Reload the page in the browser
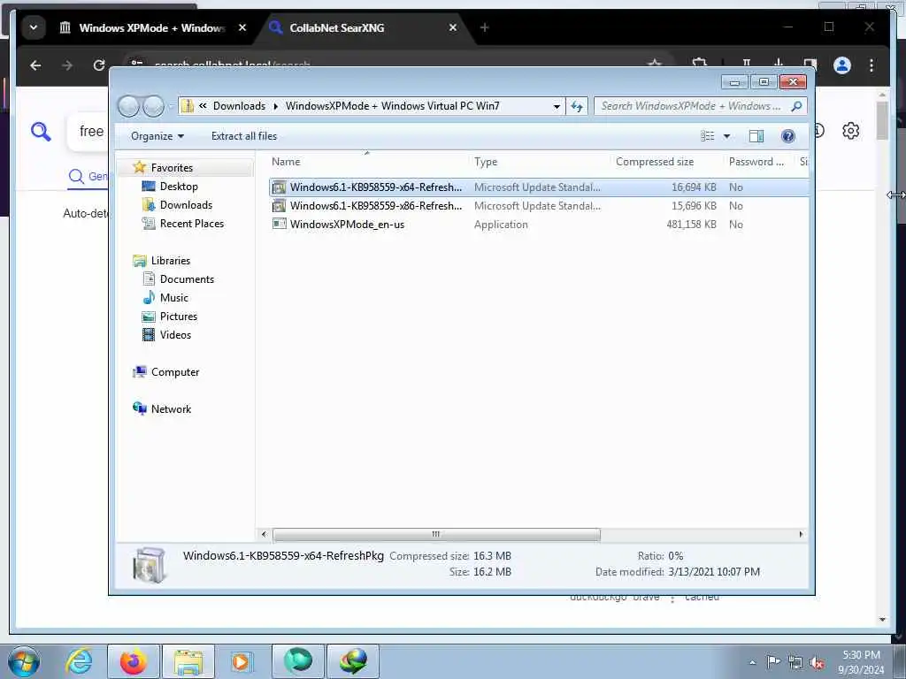The width and height of the screenshot is (906, 679). [99, 65]
